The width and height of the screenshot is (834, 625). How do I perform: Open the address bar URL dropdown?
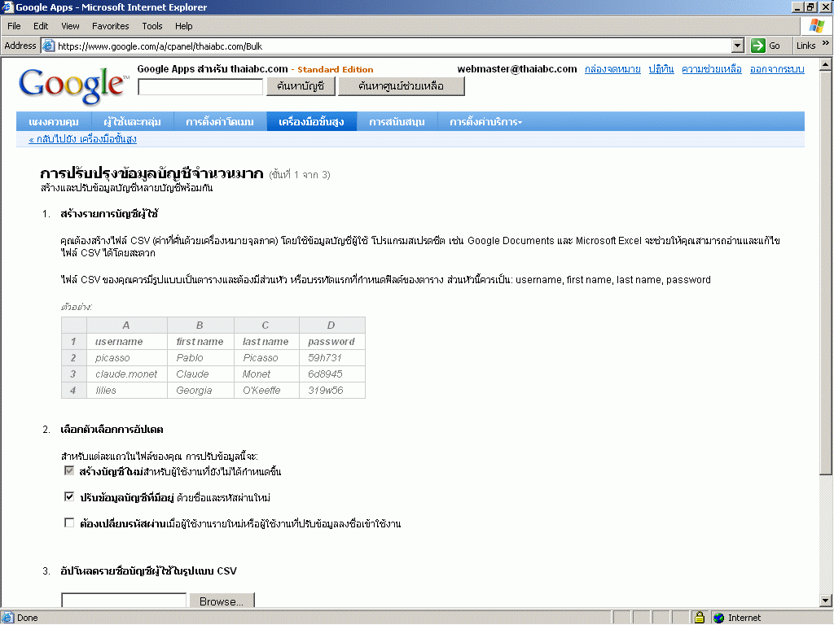point(738,46)
